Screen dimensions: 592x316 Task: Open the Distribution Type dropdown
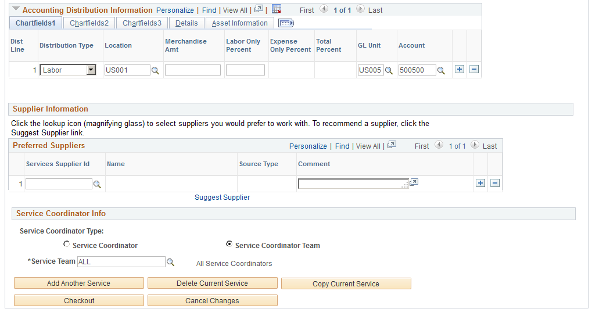pos(91,70)
